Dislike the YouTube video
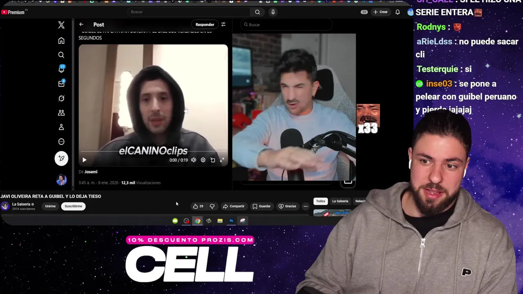This screenshot has width=523, height=294. (212, 206)
